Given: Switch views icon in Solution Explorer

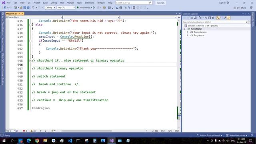Looking at the screenshot, I should (195, 18).
